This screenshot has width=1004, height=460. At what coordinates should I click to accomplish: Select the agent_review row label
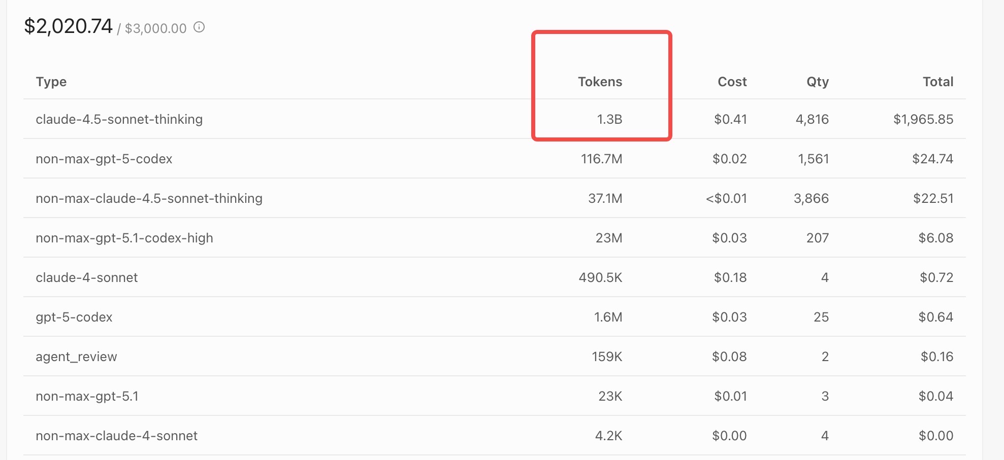pyautogui.click(x=76, y=357)
